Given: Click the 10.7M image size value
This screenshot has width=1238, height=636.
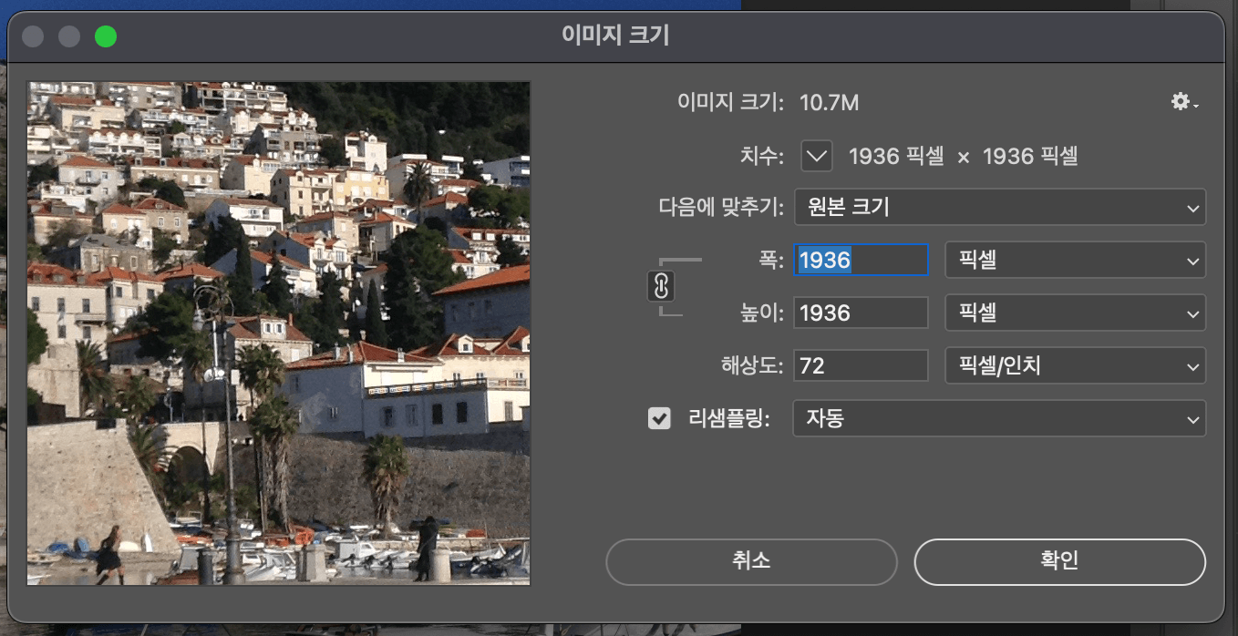Looking at the screenshot, I should pyautogui.click(x=830, y=103).
